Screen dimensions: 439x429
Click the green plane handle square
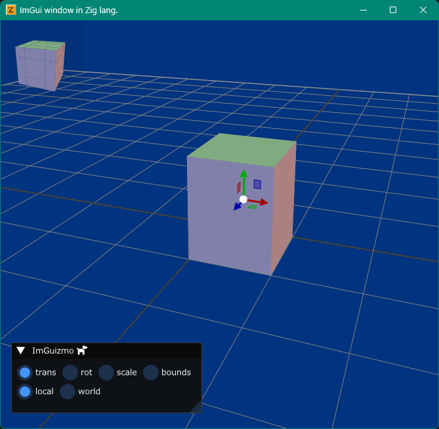click(x=252, y=207)
